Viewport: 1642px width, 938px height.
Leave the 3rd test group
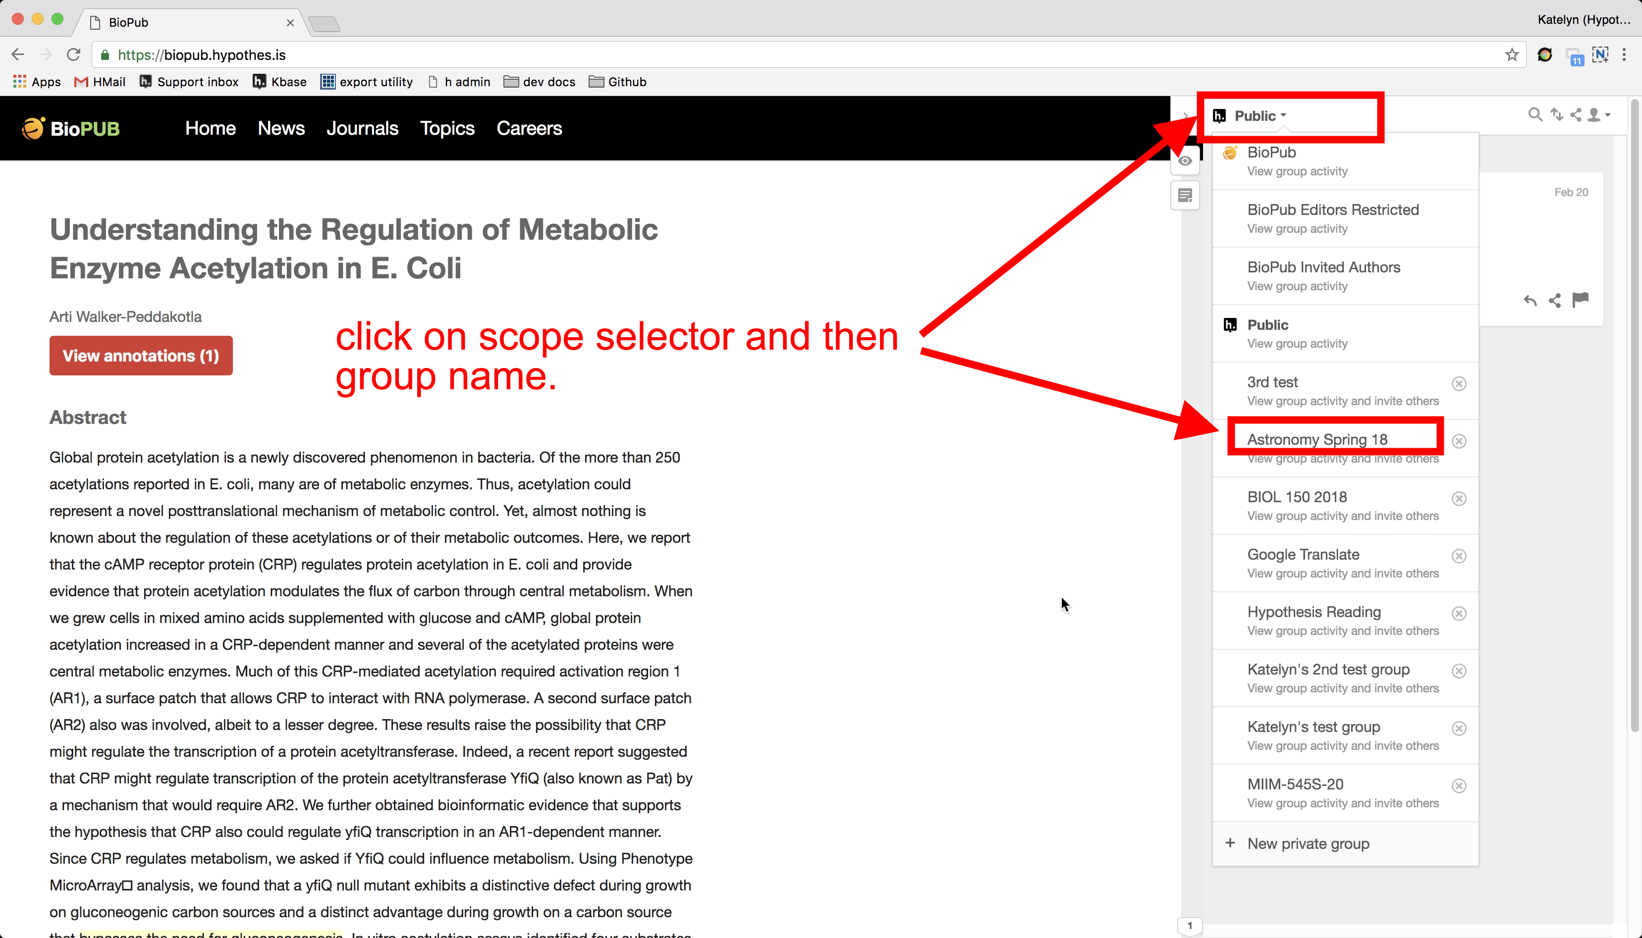1459,384
